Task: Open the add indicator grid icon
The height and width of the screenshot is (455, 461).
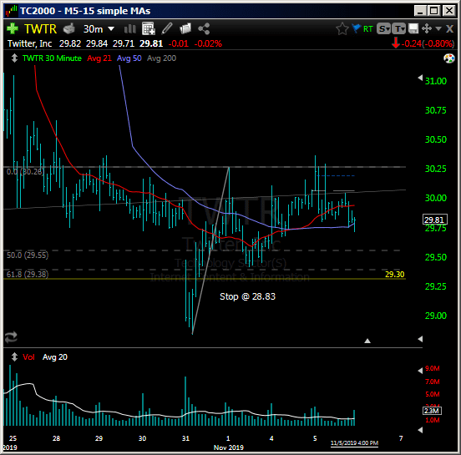Action: (x=149, y=28)
